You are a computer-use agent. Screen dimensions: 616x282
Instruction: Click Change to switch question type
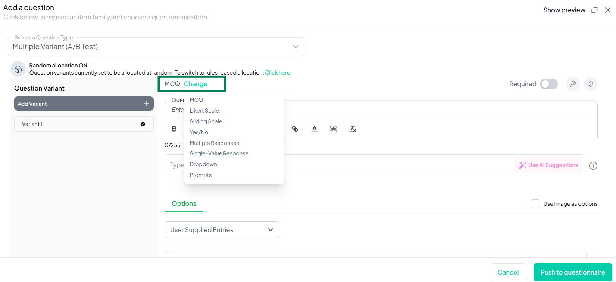(196, 84)
